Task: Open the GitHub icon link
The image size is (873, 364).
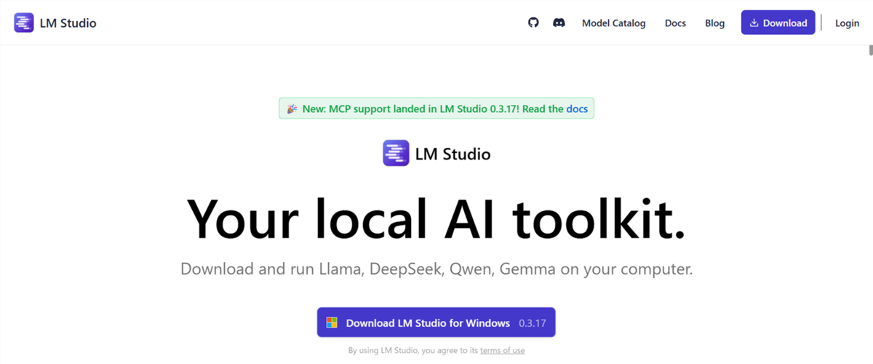Action: tap(533, 23)
